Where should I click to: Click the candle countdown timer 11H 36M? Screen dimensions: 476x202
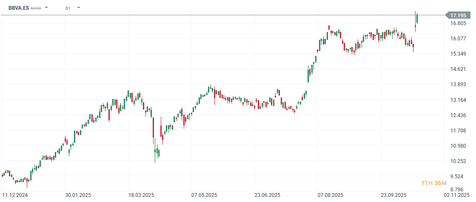coord(434,183)
